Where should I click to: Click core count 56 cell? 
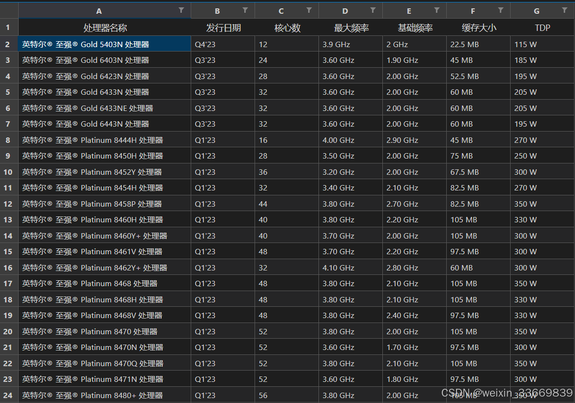point(287,395)
